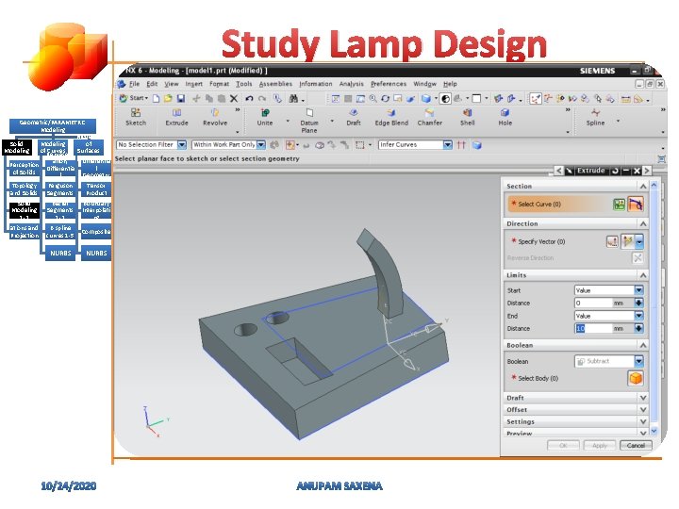Pick the Spline curve tool

coord(595,117)
